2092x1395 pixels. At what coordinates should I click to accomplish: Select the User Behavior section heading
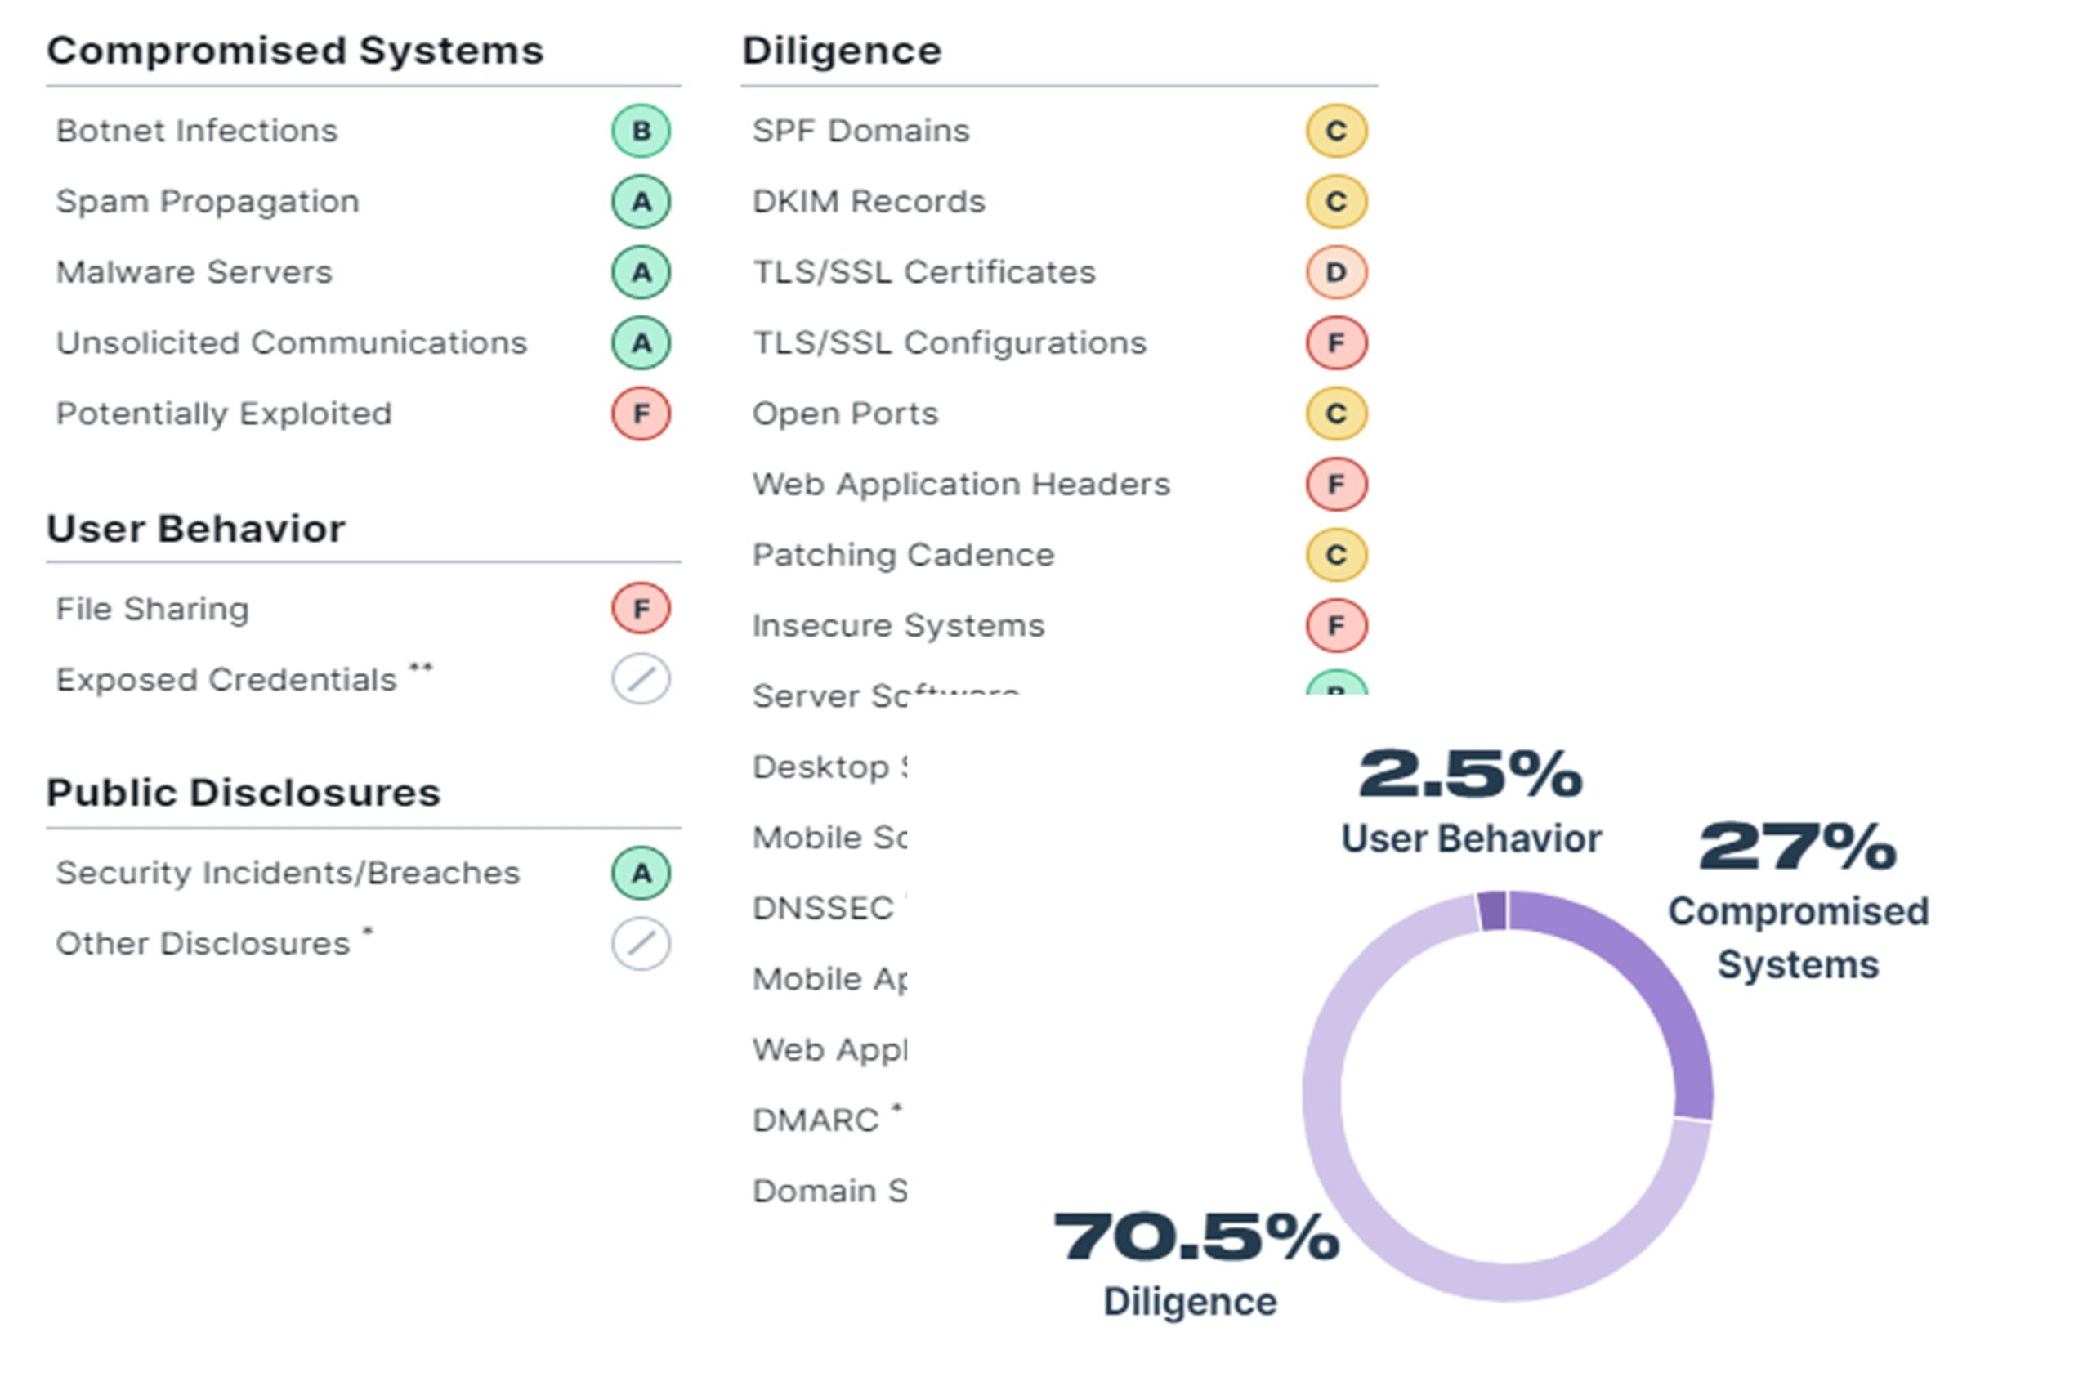tap(195, 529)
